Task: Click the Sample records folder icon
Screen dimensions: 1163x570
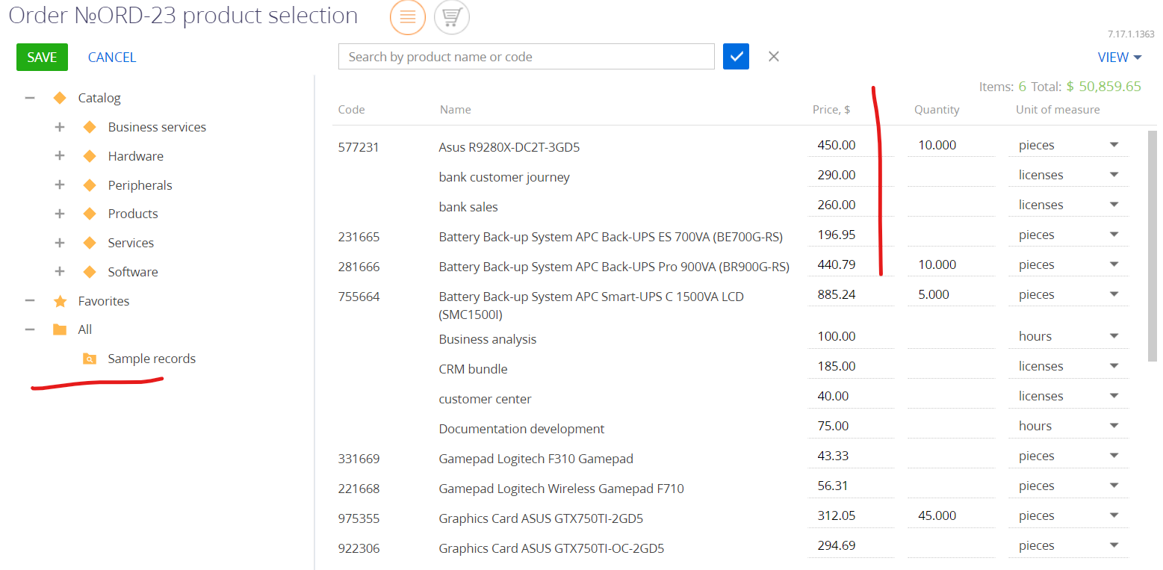Action: [x=89, y=359]
